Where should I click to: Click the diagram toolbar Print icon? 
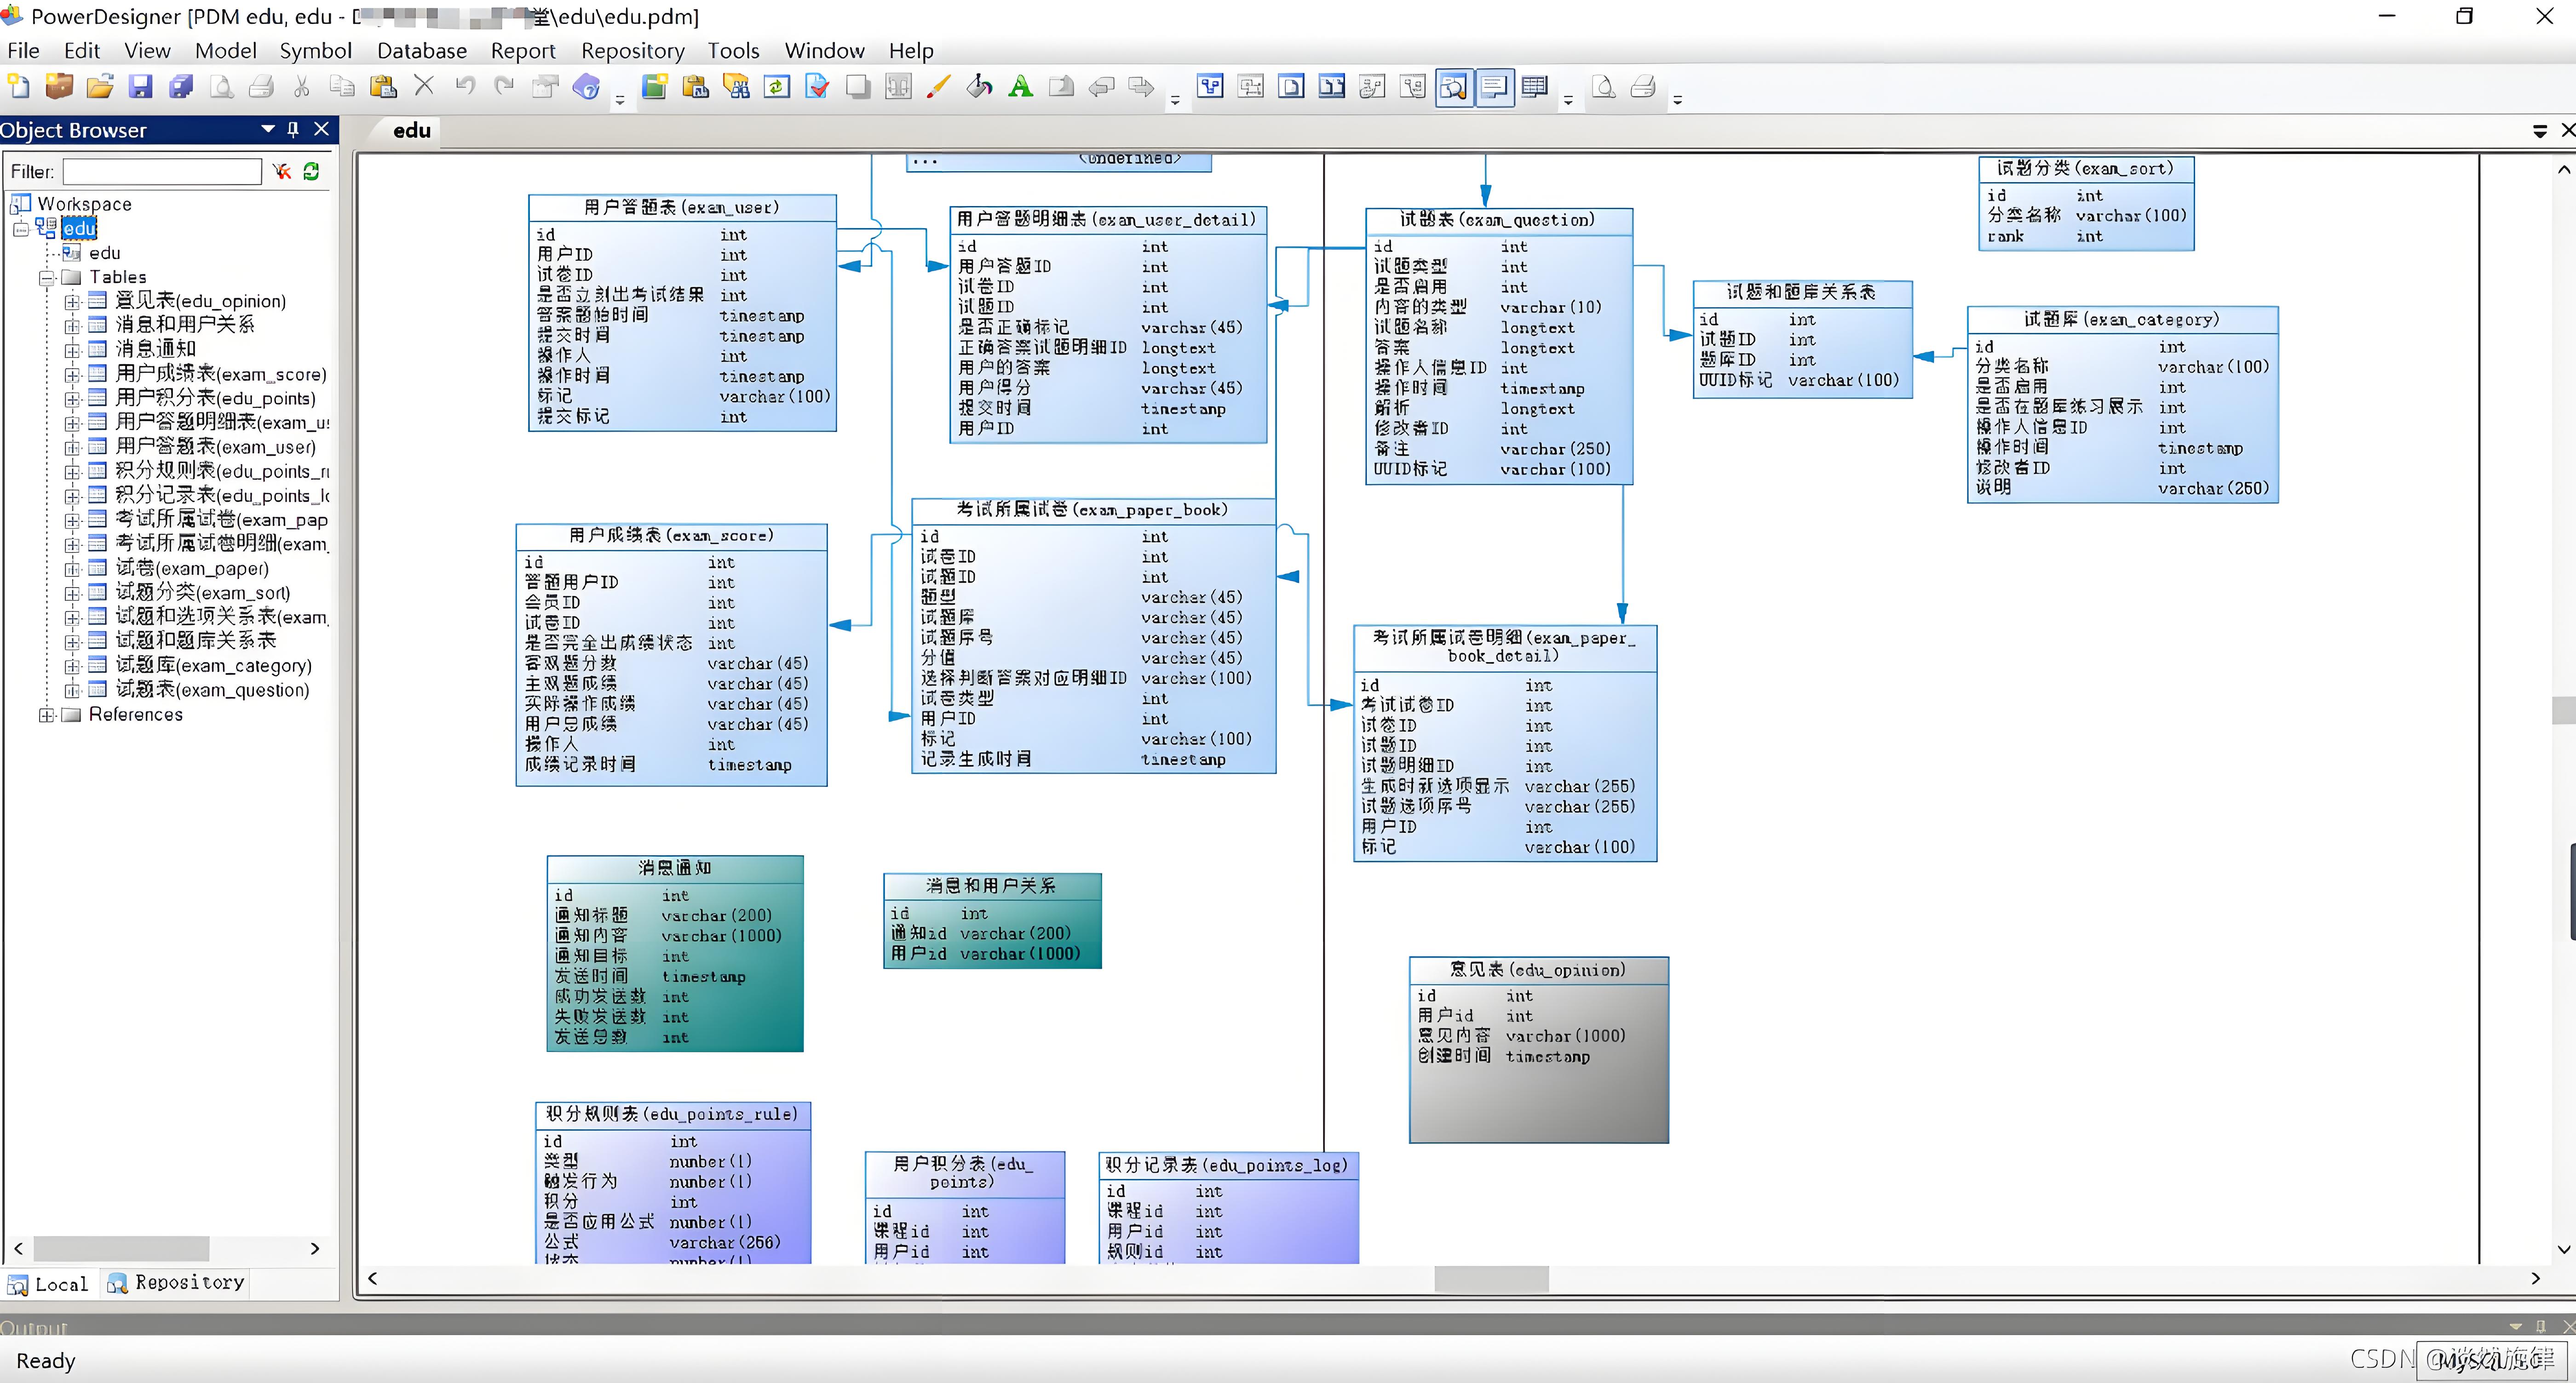1643,87
